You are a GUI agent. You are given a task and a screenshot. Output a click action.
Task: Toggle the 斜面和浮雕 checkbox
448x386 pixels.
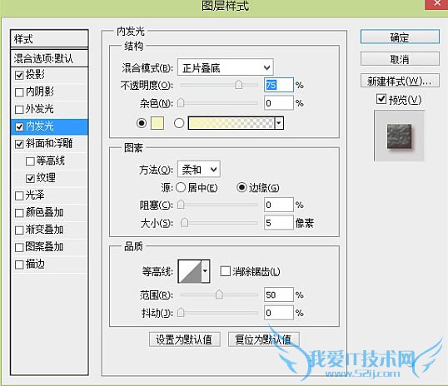click(19, 144)
